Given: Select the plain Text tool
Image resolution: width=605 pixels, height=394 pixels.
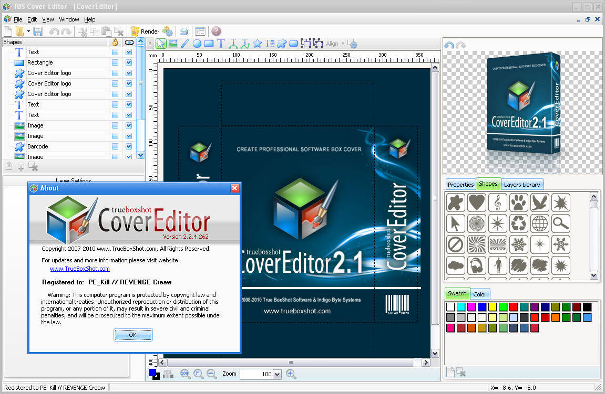Looking at the screenshot, I should tap(221, 44).
